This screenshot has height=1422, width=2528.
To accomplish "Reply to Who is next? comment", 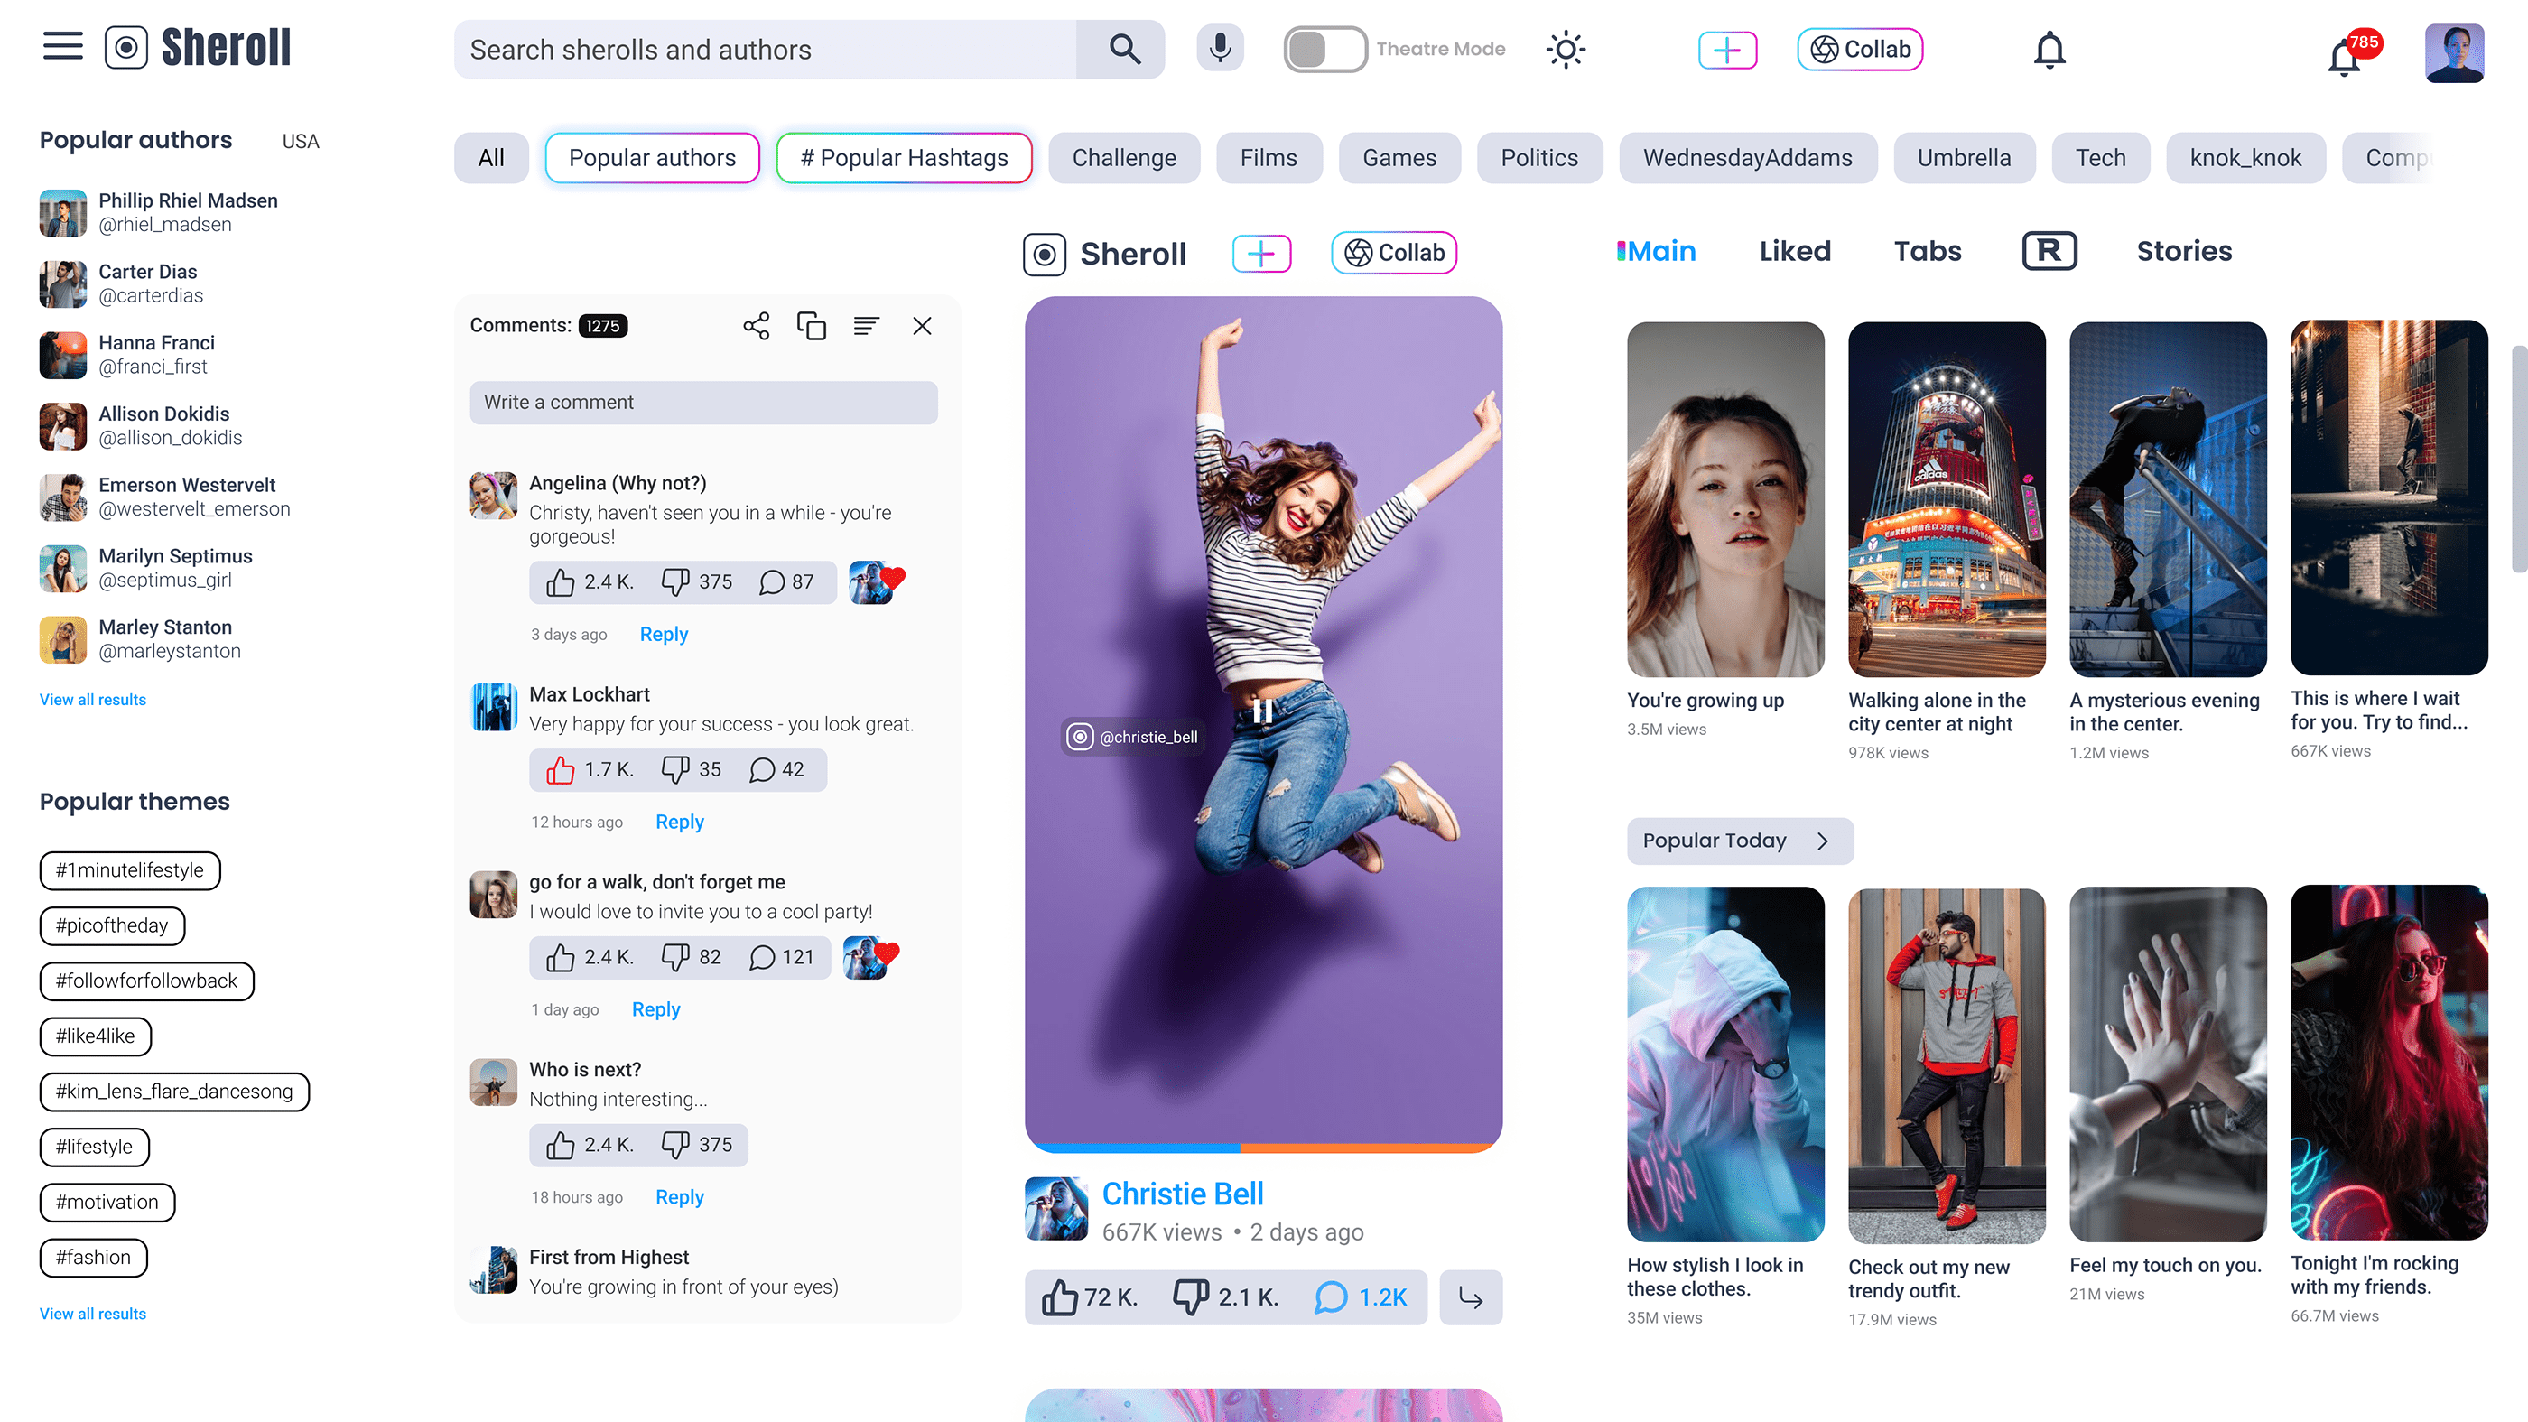I will click(x=679, y=1197).
